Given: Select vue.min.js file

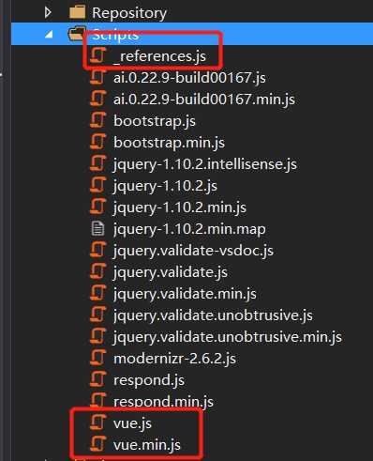Looking at the screenshot, I should click(x=147, y=445).
